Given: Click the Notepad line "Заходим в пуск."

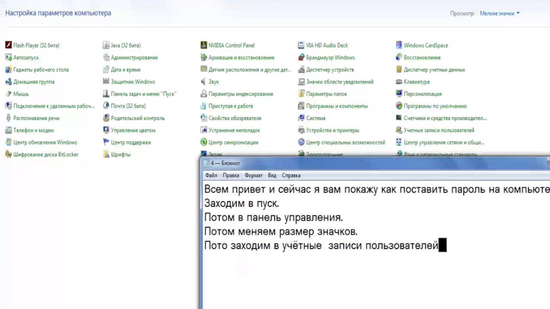Looking at the screenshot, I should click(x=241, y=203).
